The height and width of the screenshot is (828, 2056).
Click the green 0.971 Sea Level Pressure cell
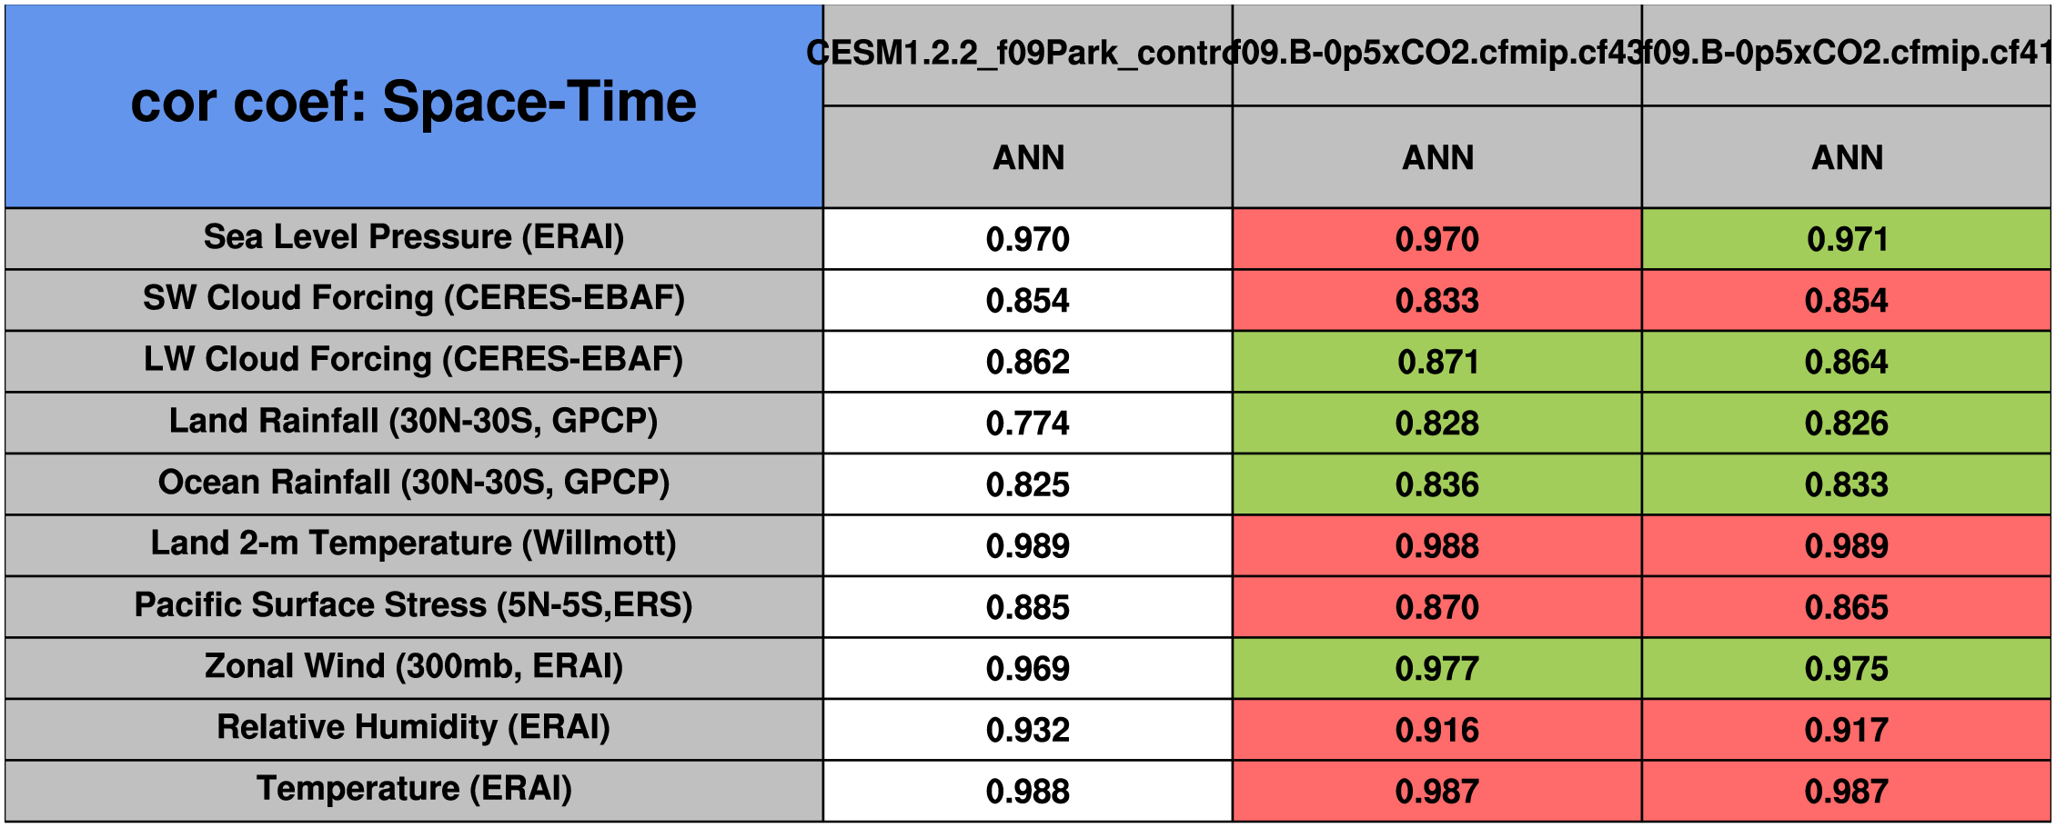(x=1847, y=239)
